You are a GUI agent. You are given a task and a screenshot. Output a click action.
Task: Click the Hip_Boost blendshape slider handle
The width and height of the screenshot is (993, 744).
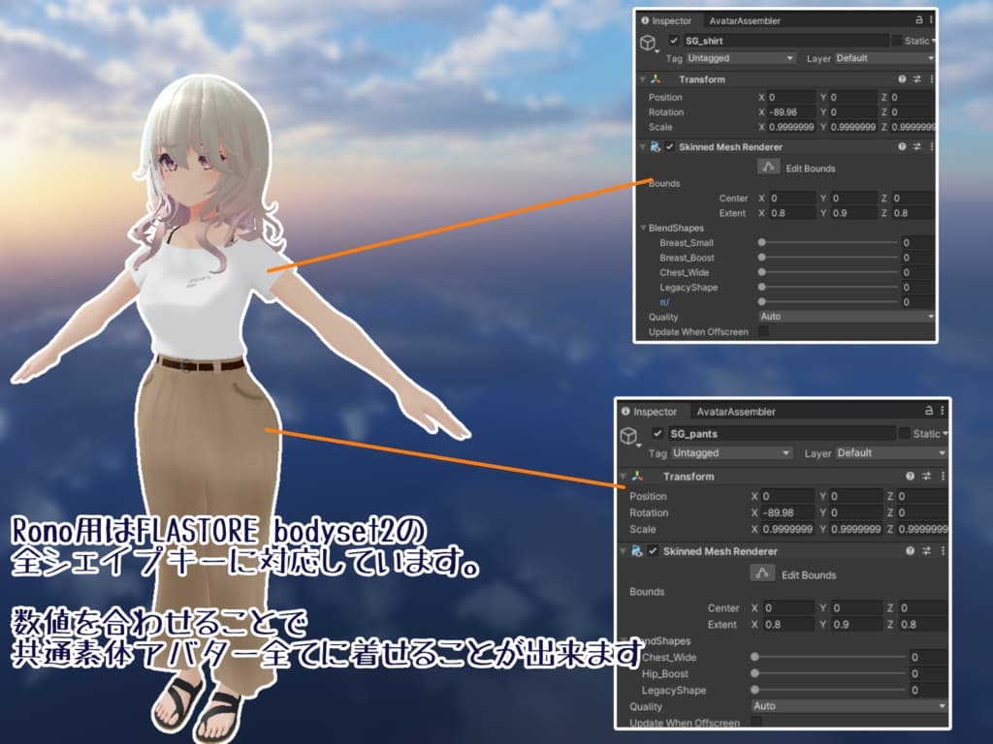(755, 673)
